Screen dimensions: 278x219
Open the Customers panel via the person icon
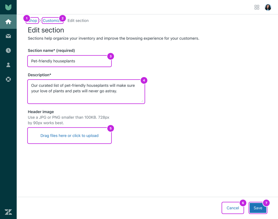(8, 65)
